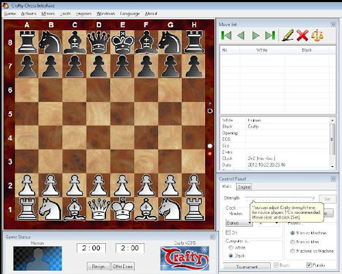This screenshot has width=342, height=274.
Task: Open the Game menu
Action: tap(10, 14)
